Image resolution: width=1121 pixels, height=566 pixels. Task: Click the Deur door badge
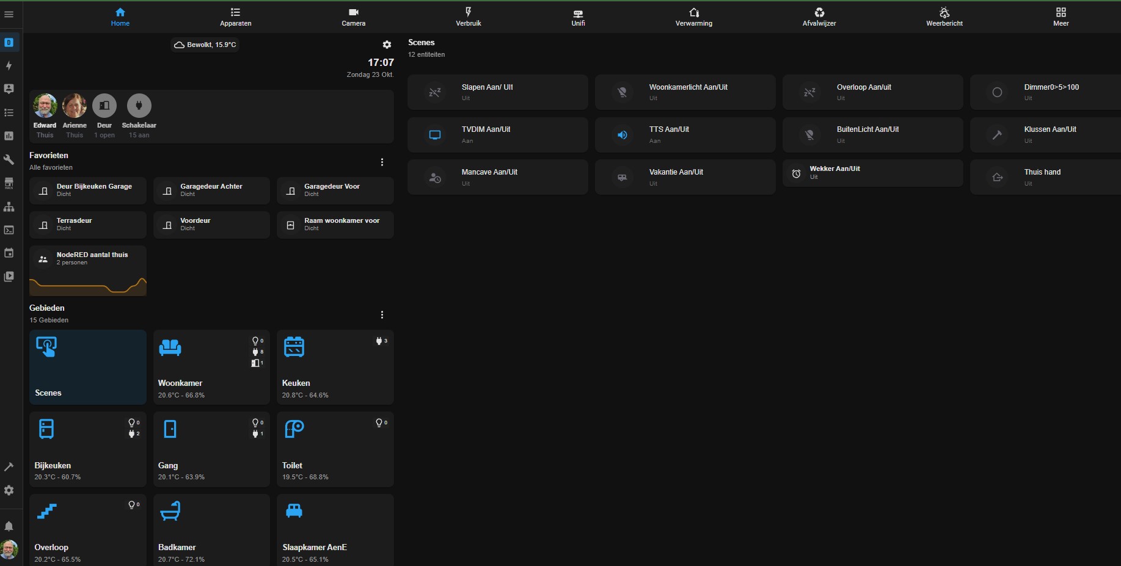tap(104, 106)
